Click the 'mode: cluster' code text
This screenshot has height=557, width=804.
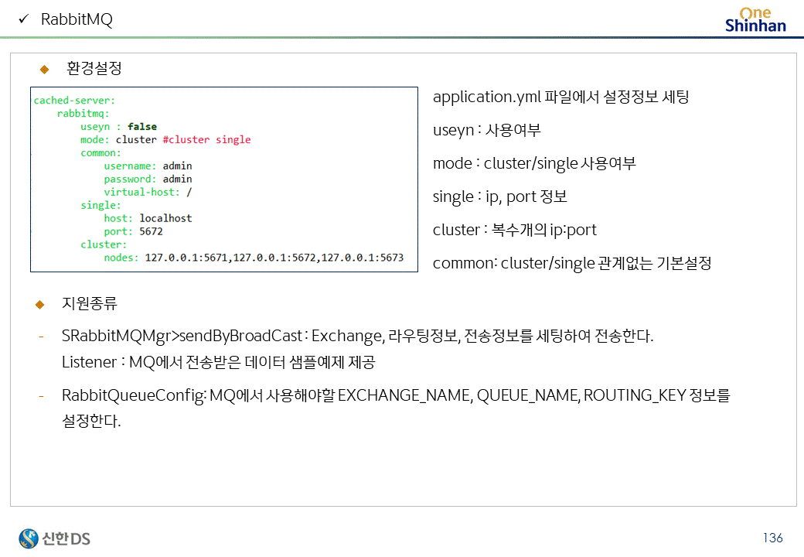tap(118, 139)
